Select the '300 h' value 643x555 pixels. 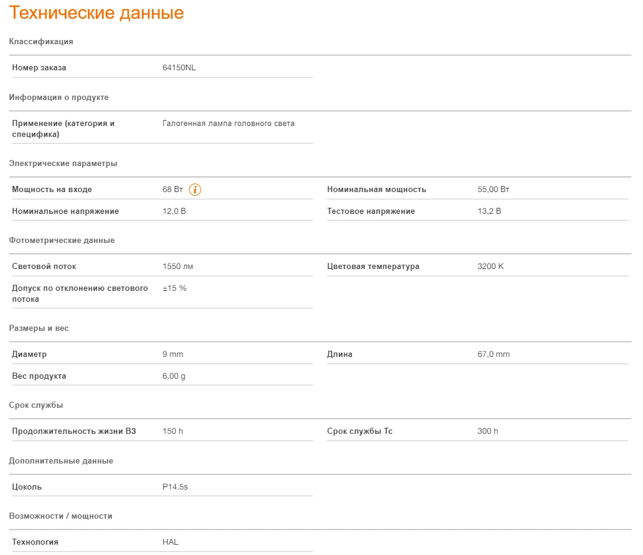pyautogui.click(x=488, y=431)
